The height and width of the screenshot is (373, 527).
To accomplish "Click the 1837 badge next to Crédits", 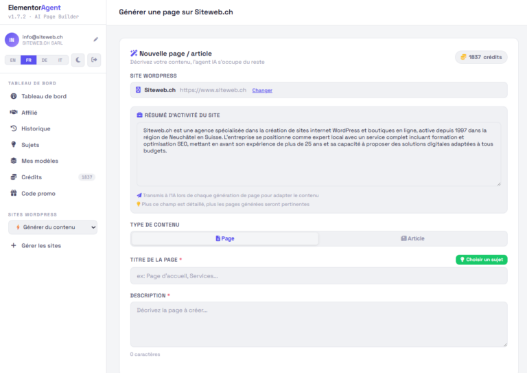I will (x=86, y=177).
